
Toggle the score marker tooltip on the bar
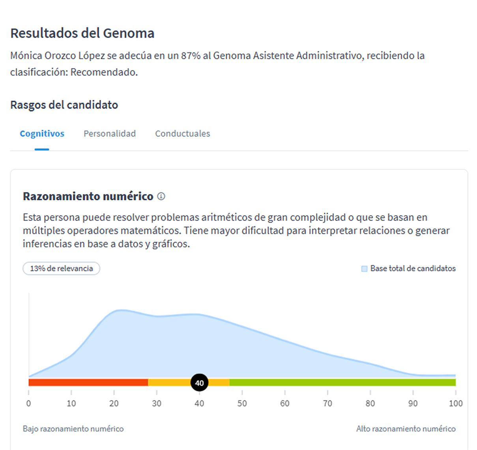(x=199, y=382)
